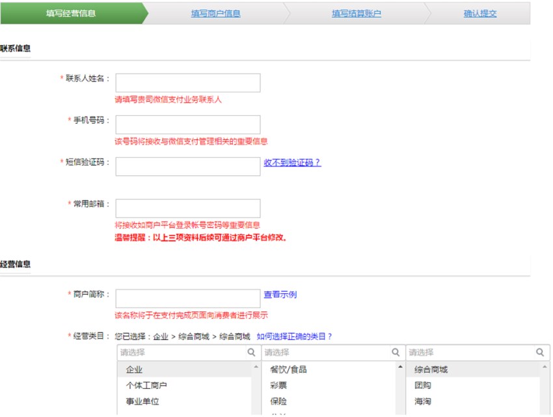Open 如何选择正确的类目？ help link
Screen dimensions: 553x417
pyautogui.click(x=294, y=336)
